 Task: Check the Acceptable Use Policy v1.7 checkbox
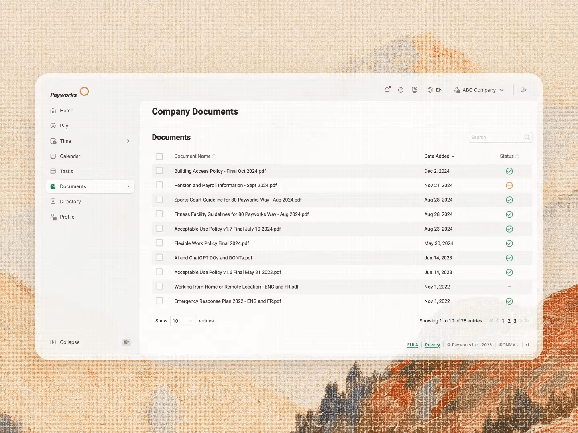(x=159, y=228)
